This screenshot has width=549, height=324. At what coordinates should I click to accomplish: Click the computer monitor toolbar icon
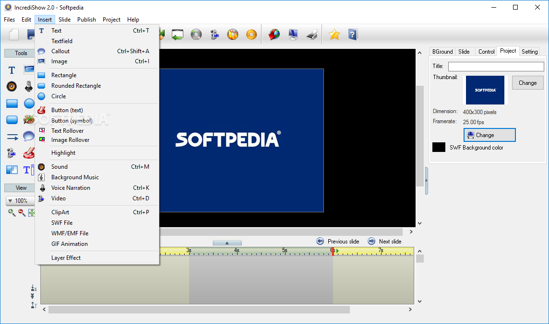(x=293, y=35)
